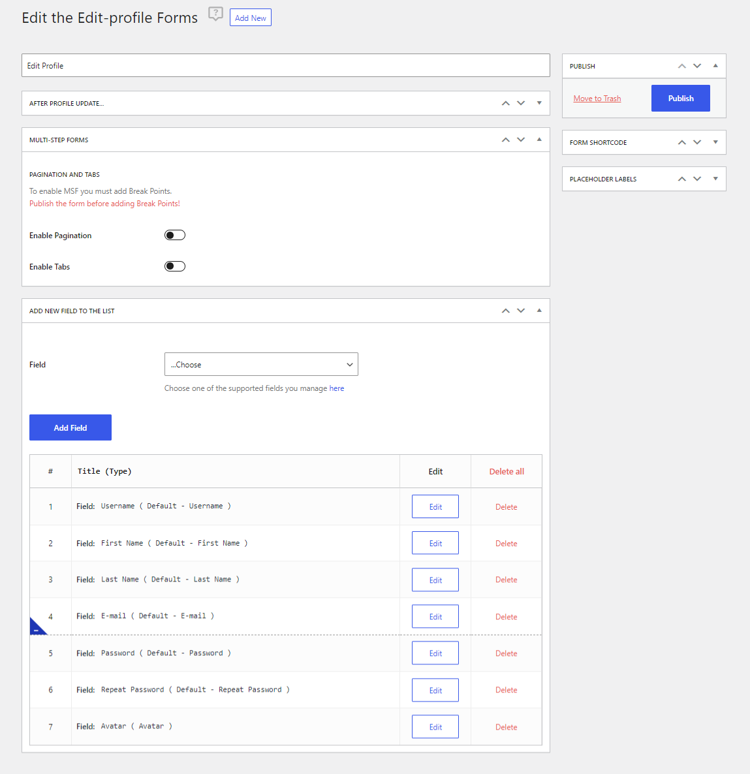Screen dimensions: 750x774
Task: Delete the E-mail field row
Action: (506, 617)
